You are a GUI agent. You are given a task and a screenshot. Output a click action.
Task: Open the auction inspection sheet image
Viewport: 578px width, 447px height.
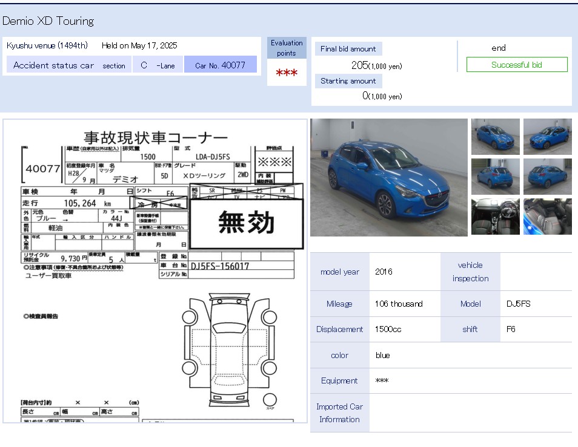point(155,271)
